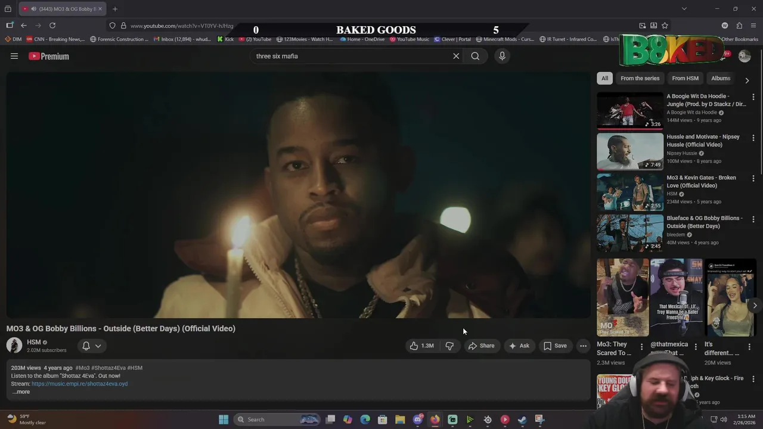Click the Ask button
This screenshot has width=763, height=429.
coord(519,346)
